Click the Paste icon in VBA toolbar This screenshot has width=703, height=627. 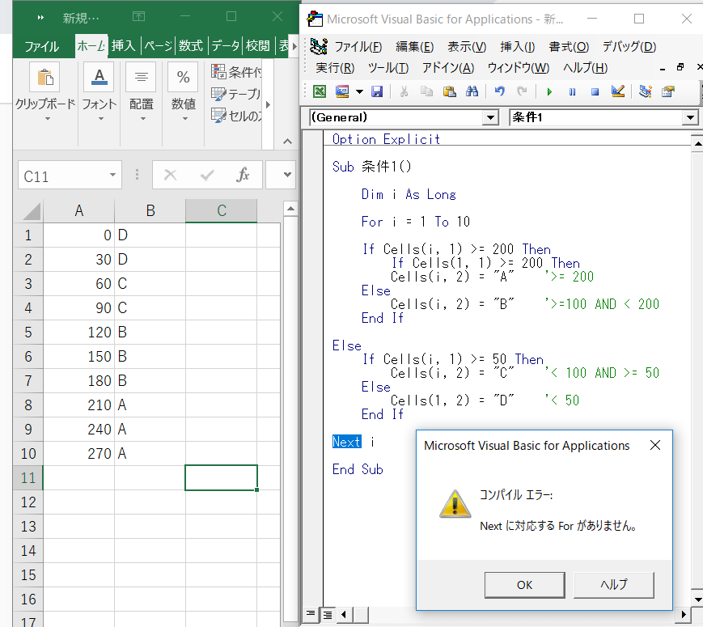(x=449, y=91)
